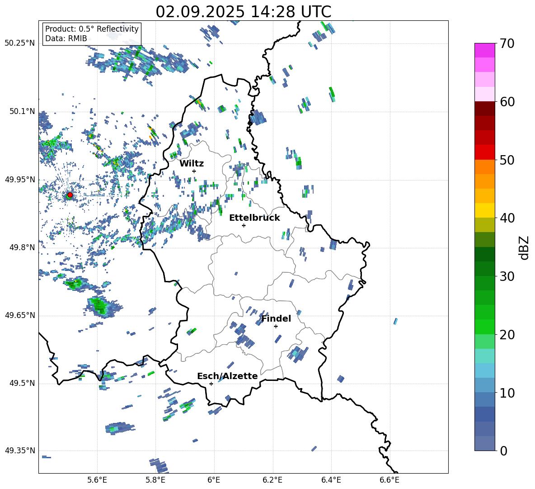Click the 49.95°N latitude label
Image resolution: width=535 pixels, height=489 pixels.
20,179
